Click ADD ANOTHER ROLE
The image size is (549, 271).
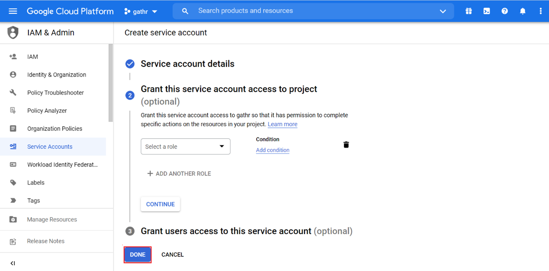tap(179, 174)
